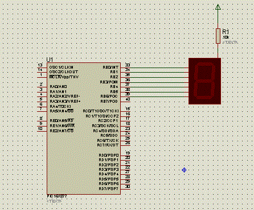Click pin 13 OSC1/CLKIN
This screenshot has height=210, width=254.
(x=42, y=68)
